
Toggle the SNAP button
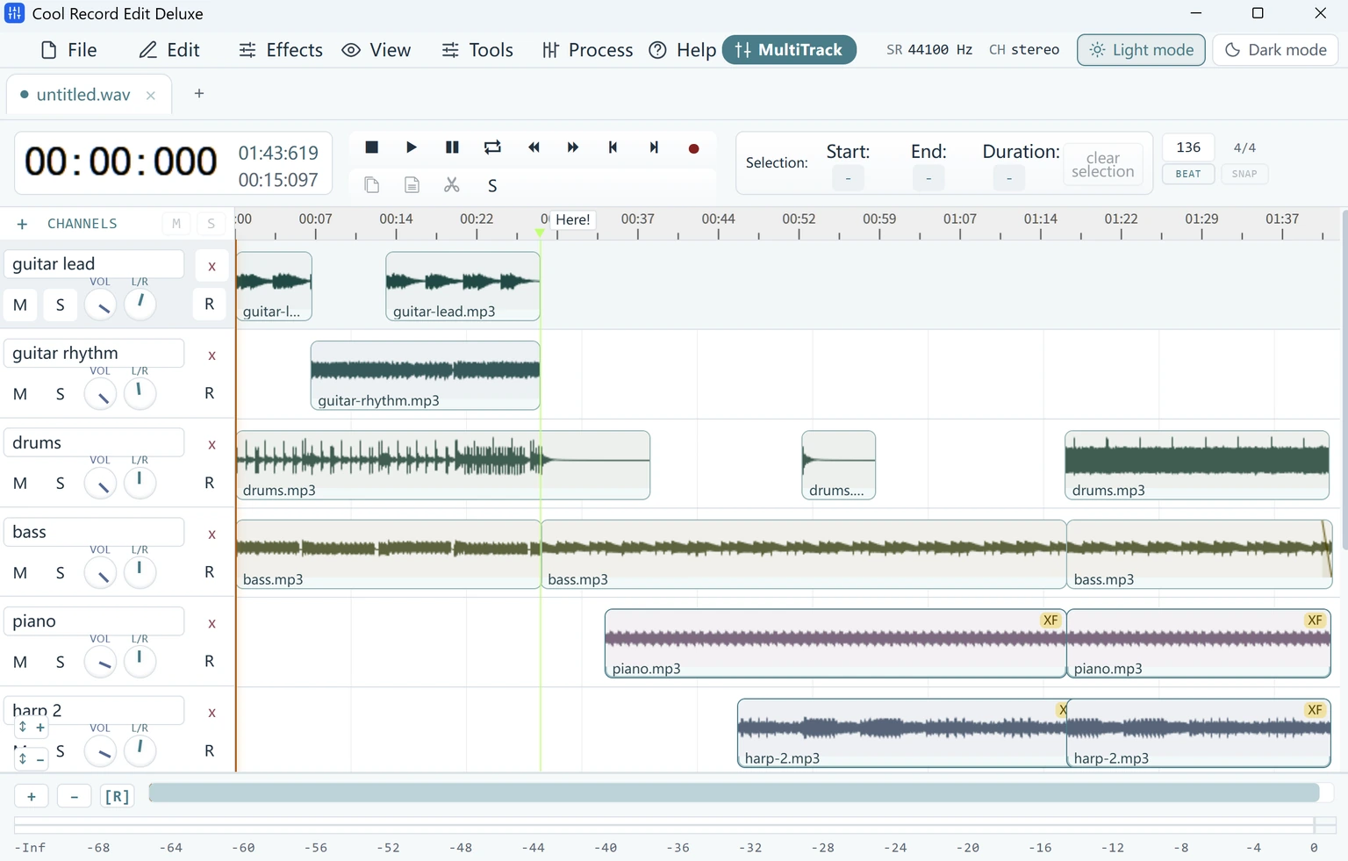(x=1244, y=174)
